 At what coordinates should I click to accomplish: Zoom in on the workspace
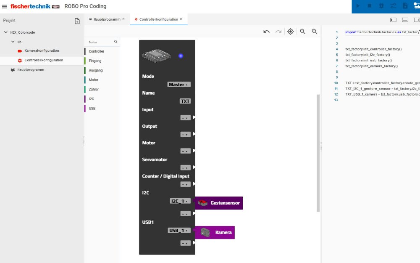tap(314, 32)
